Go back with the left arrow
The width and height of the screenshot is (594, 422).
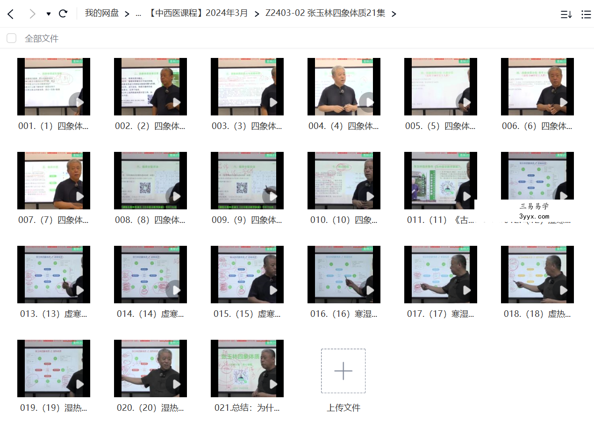(10, 14)
